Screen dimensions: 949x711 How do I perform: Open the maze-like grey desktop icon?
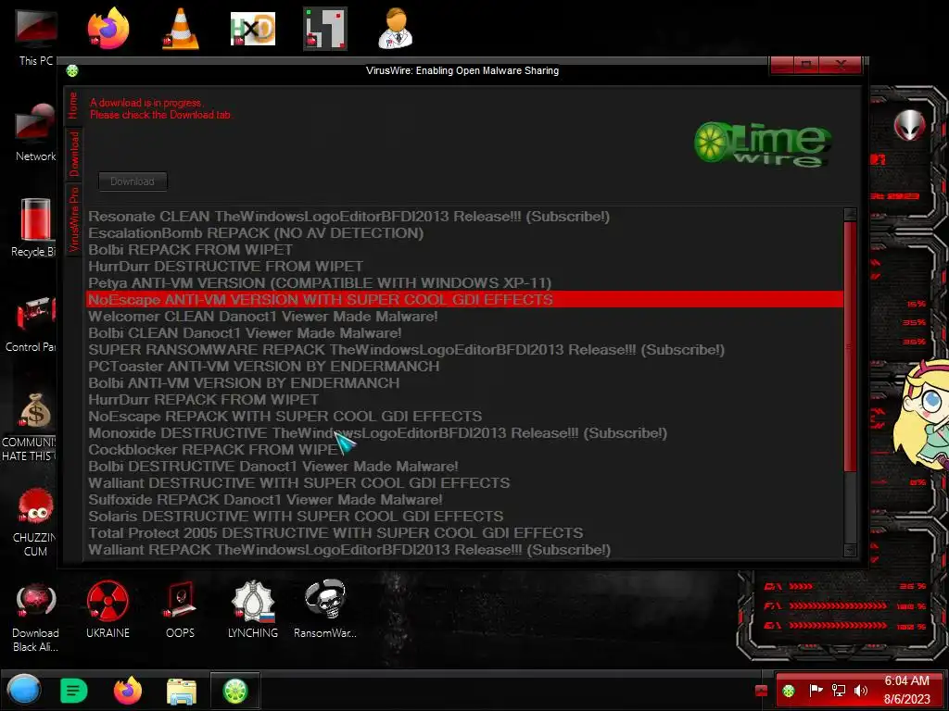tap(325, 29)
